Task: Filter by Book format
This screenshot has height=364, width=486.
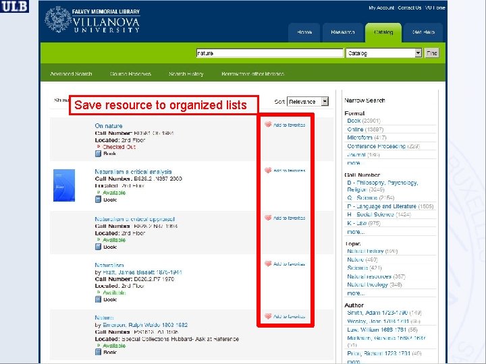Action: point(354,121)
